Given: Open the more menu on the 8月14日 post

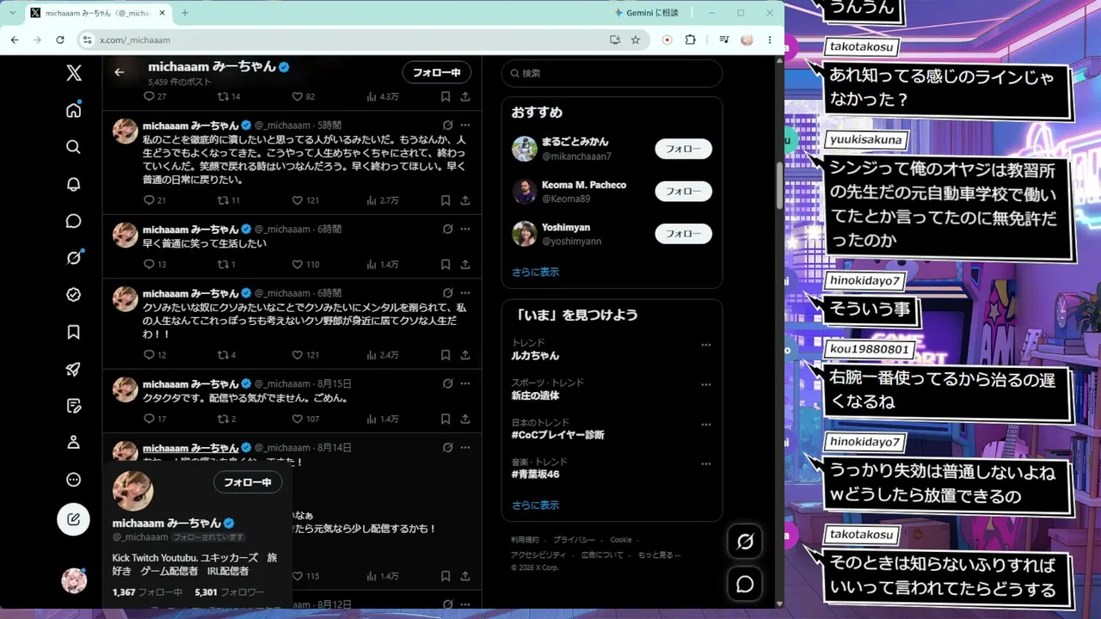Looking at the screenshot, I should [465, 447].
